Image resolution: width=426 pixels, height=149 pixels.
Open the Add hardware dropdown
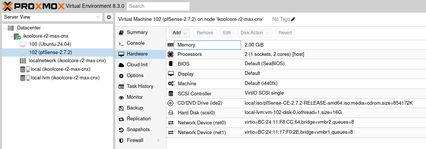(x=179, y=33)
